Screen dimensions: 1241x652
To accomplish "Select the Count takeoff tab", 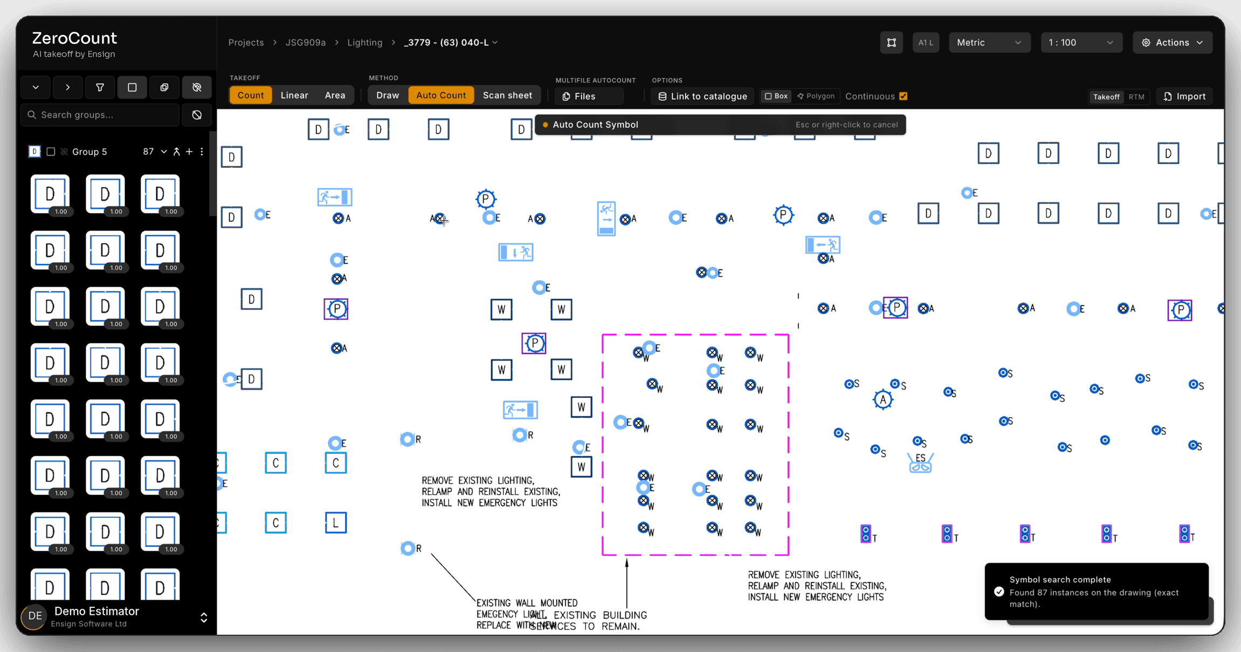I will point(251,95).
